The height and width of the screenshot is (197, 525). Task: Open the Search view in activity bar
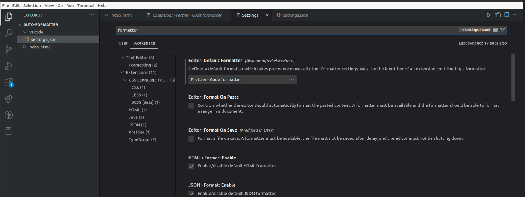tap(8, 33)
